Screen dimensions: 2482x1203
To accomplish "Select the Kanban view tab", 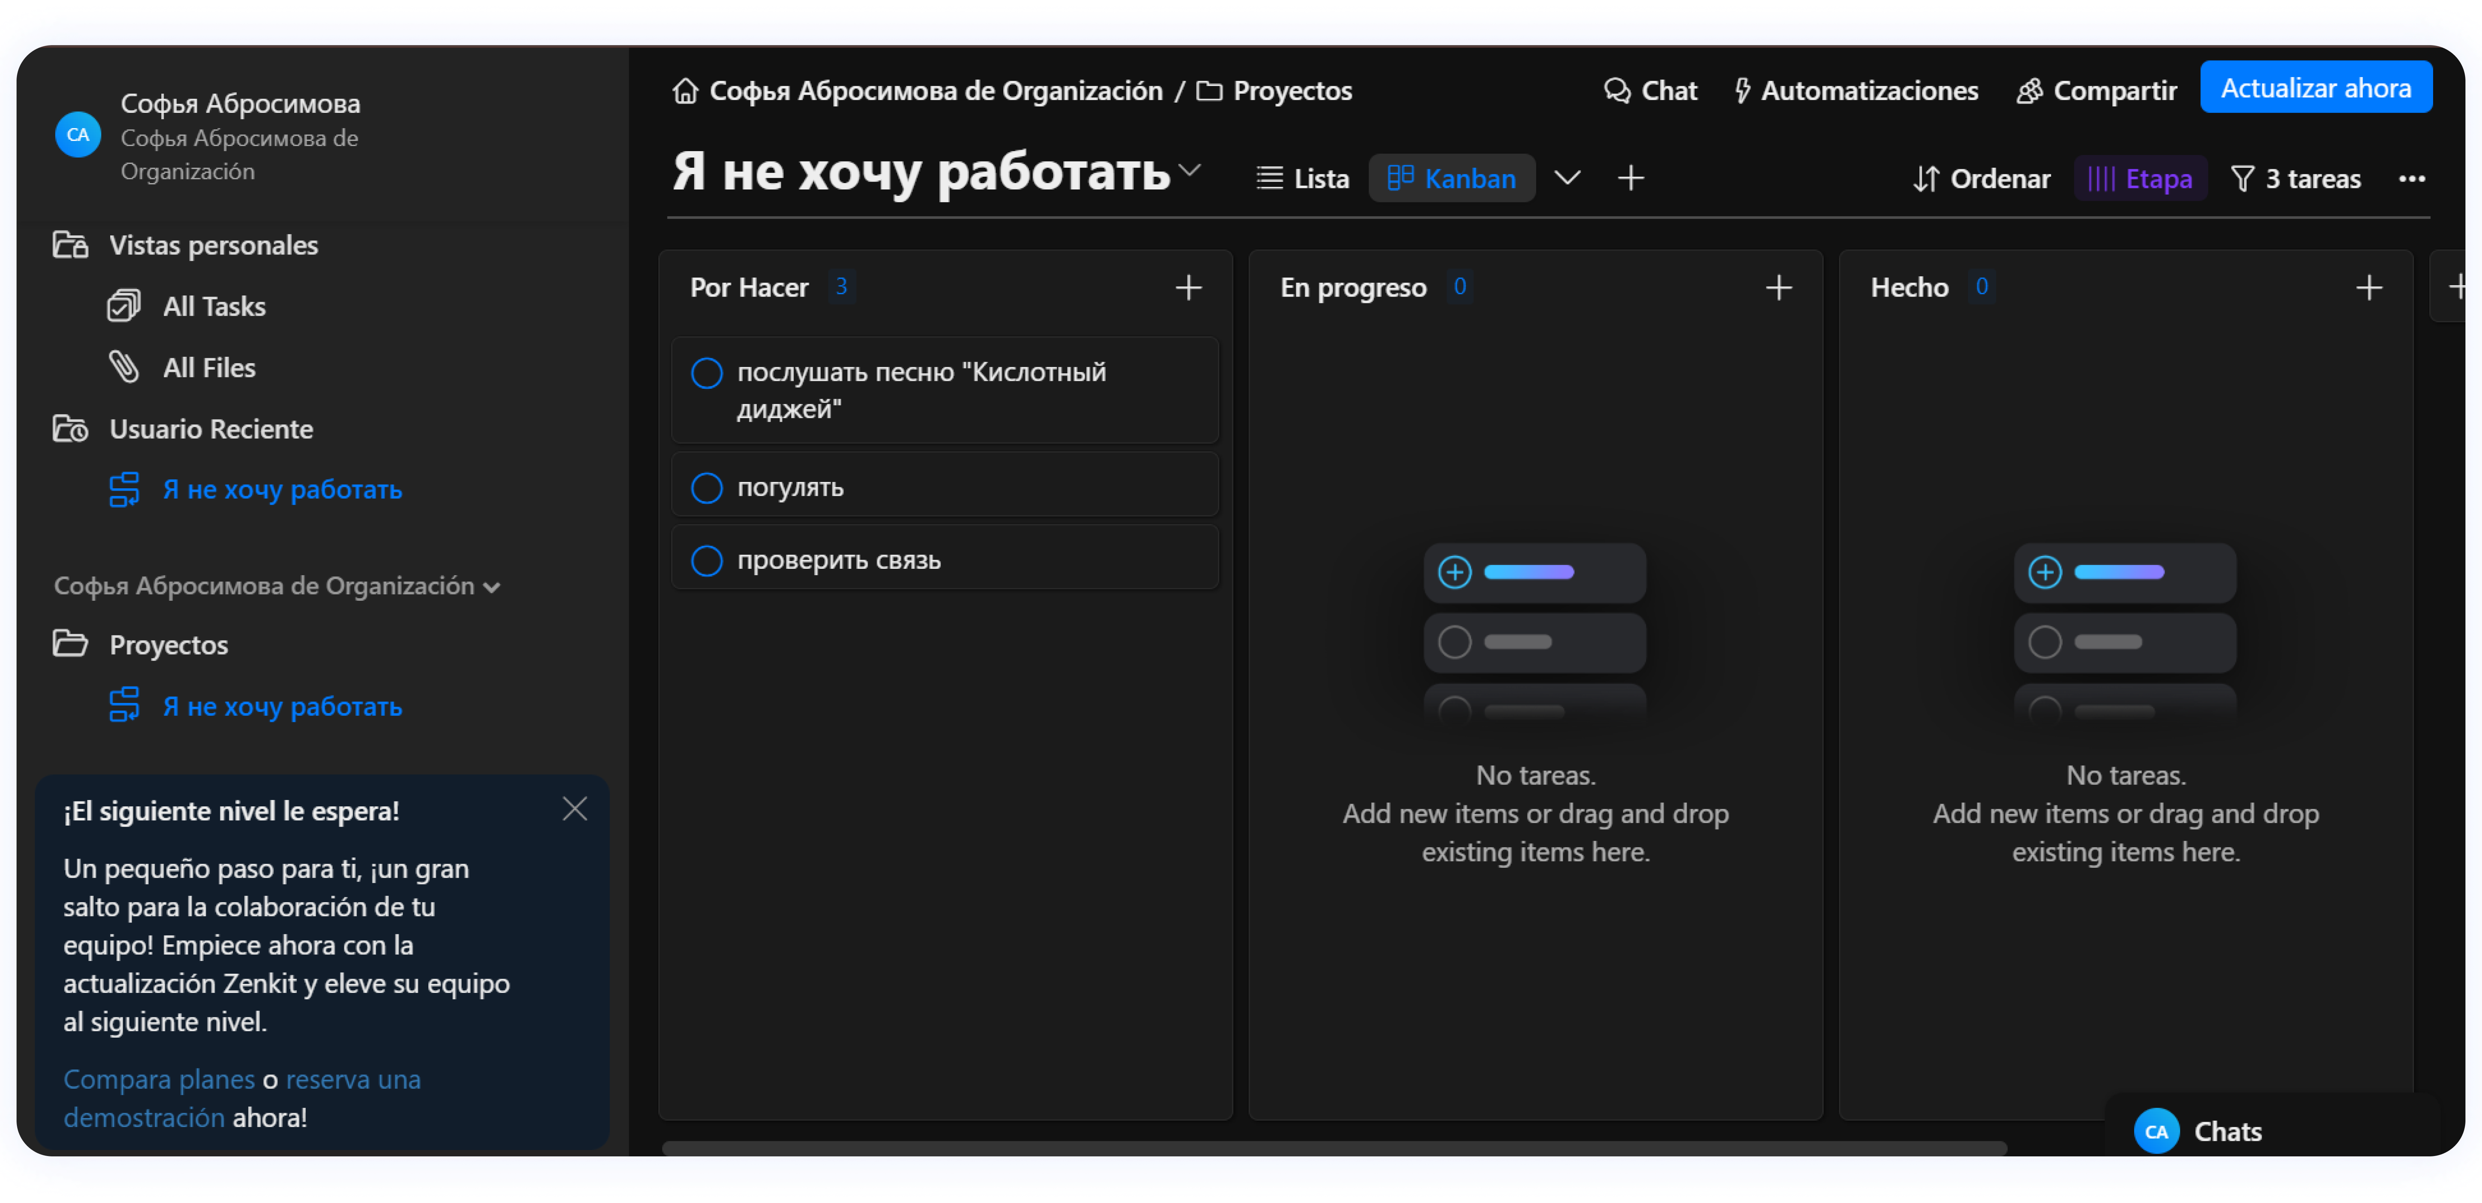I will (x=1451, y=178).
